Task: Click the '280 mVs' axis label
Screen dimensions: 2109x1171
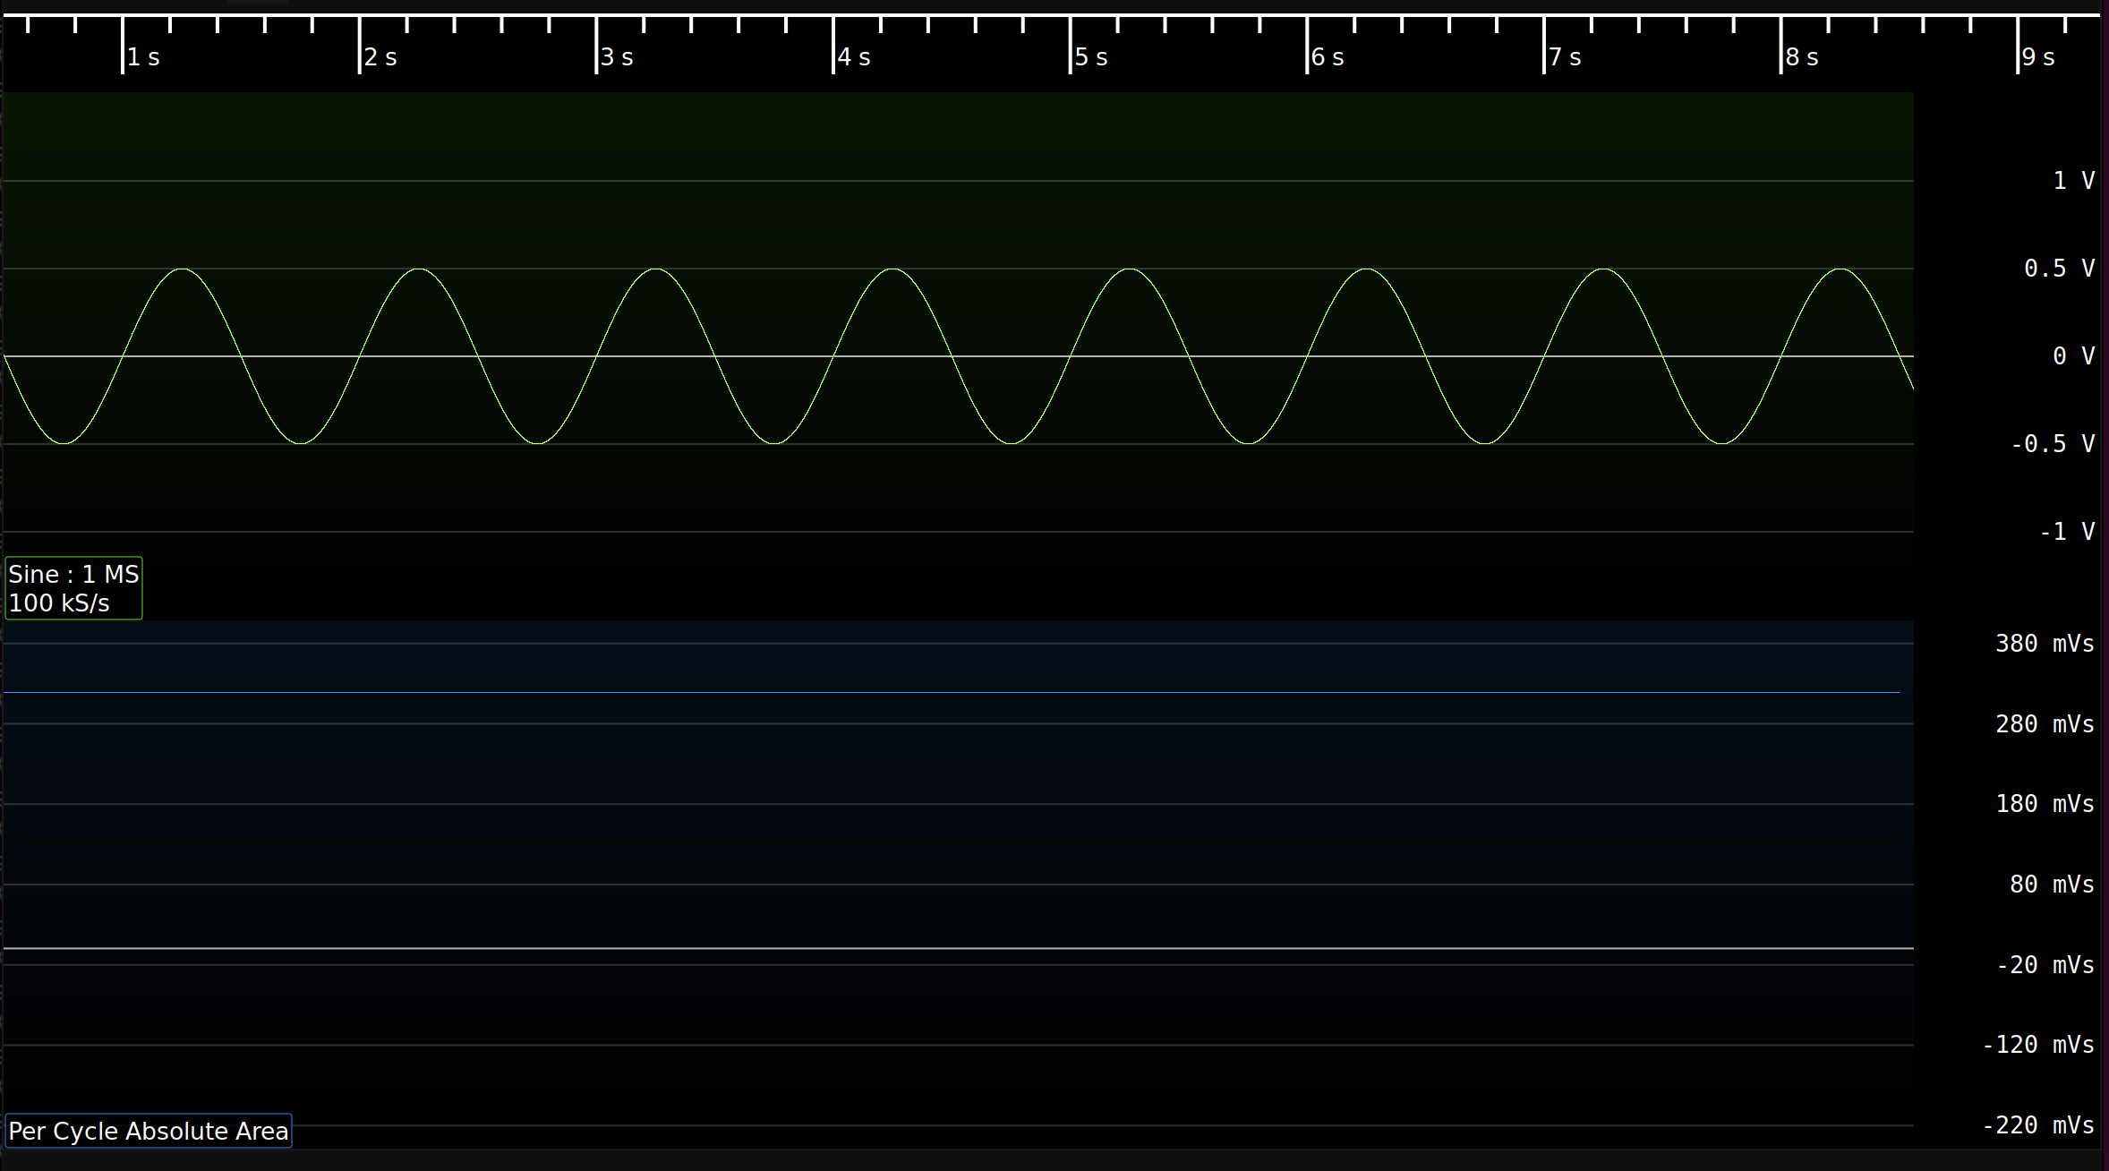Action: [x=2045, y=724]
